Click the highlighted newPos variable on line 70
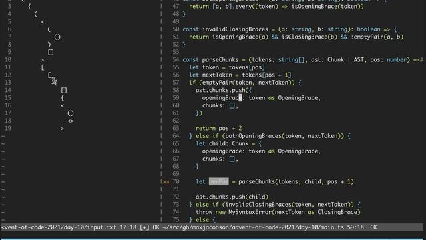Image resolution: width=426 pixels, height=240 pixels. click(219, 181)
